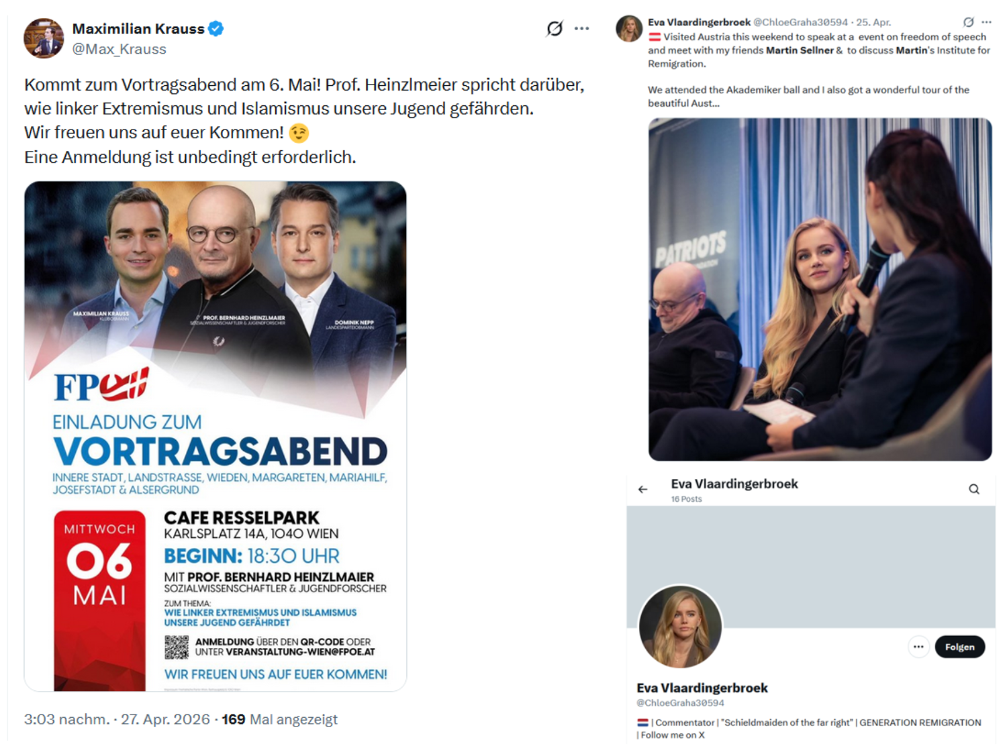Viewport: 1007px width, 750px height.
Task: Click the post timestamp 27. Apr. 2026
Action: click(x=165, y=719)
